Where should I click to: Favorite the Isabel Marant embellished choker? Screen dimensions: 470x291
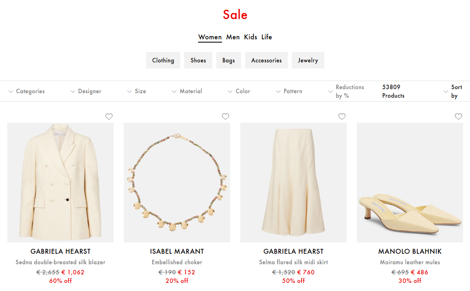click(x=225, y=117)
